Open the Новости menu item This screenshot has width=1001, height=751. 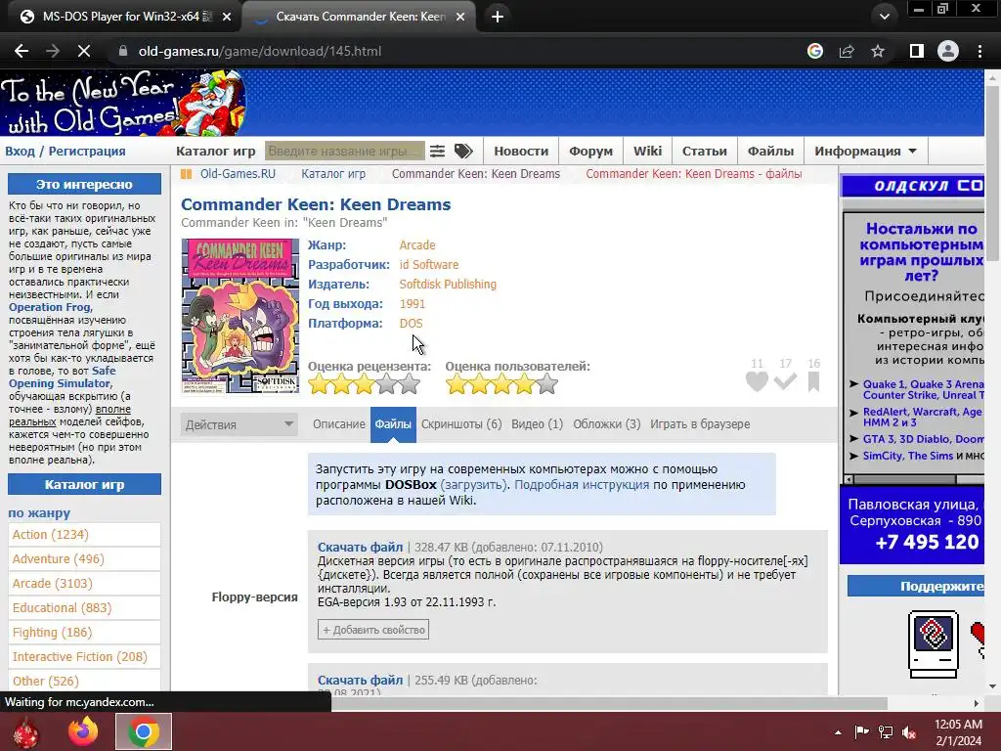(x=521, y=152)
